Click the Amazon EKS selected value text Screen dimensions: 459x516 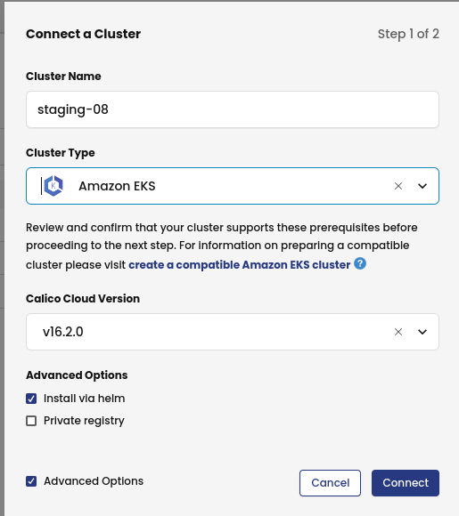coord(117,186)
